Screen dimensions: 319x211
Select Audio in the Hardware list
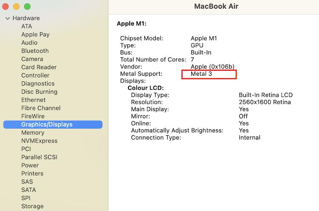[x=29, y=43]
